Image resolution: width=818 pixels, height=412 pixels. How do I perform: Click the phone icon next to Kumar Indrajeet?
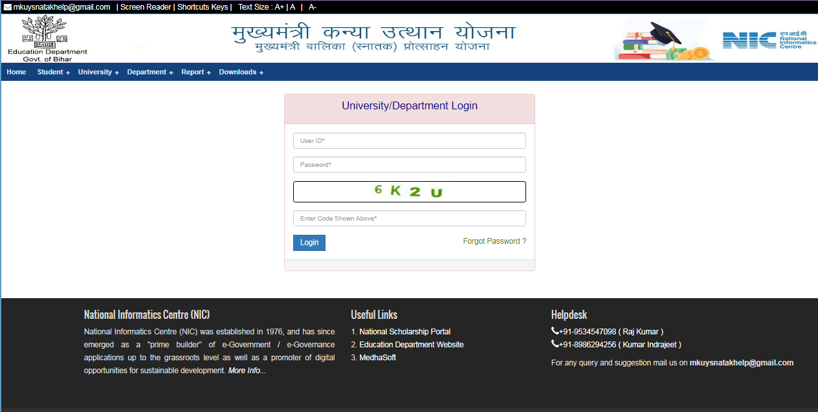pyautogui.click(x=555, y=344)
